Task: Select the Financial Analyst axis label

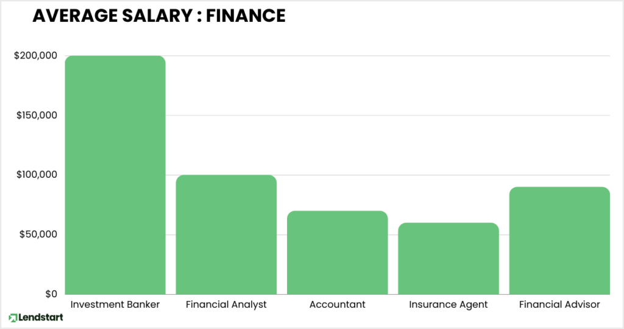Action: coord(226,305)
